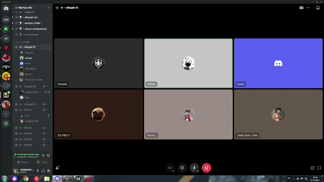Screen dimensions: 324x182
Task: Click the Видео button
Action: coord(23,162)
